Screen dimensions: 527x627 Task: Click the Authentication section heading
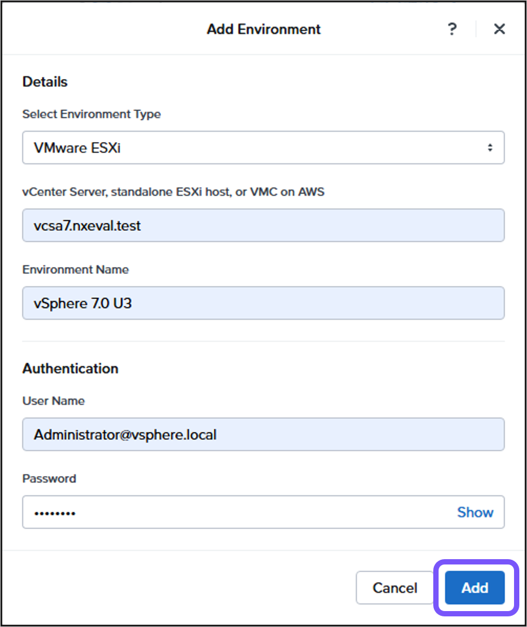click(x=70, y=369)
